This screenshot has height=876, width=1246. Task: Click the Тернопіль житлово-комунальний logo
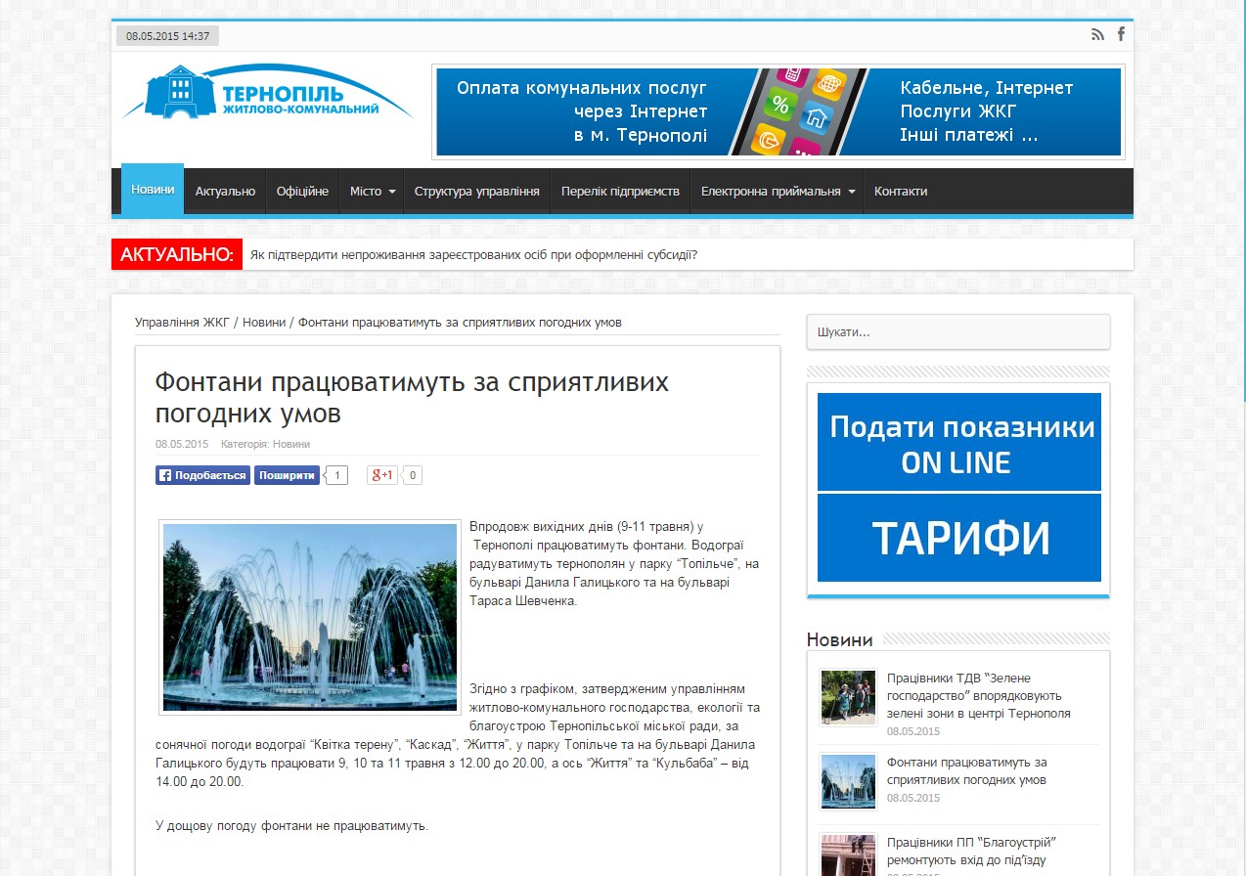click(x=267, y=93)
